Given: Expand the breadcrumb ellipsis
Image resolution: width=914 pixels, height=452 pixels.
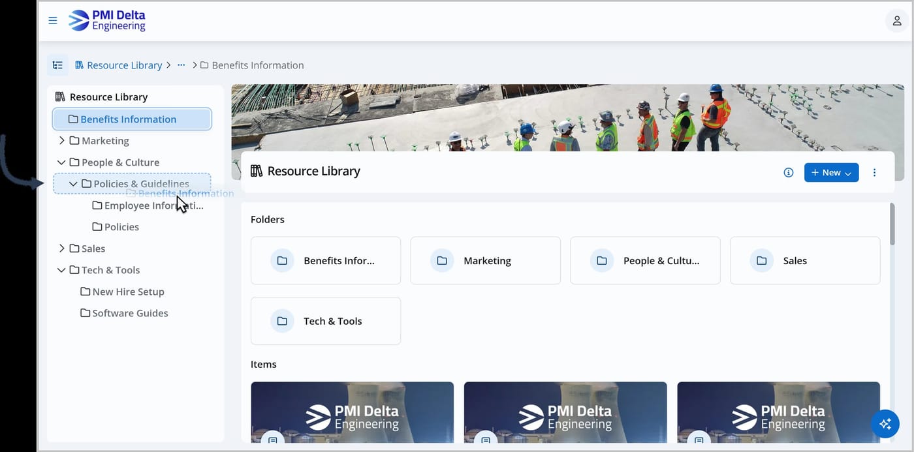Looking at the screenshot, I should coord(181,65).
